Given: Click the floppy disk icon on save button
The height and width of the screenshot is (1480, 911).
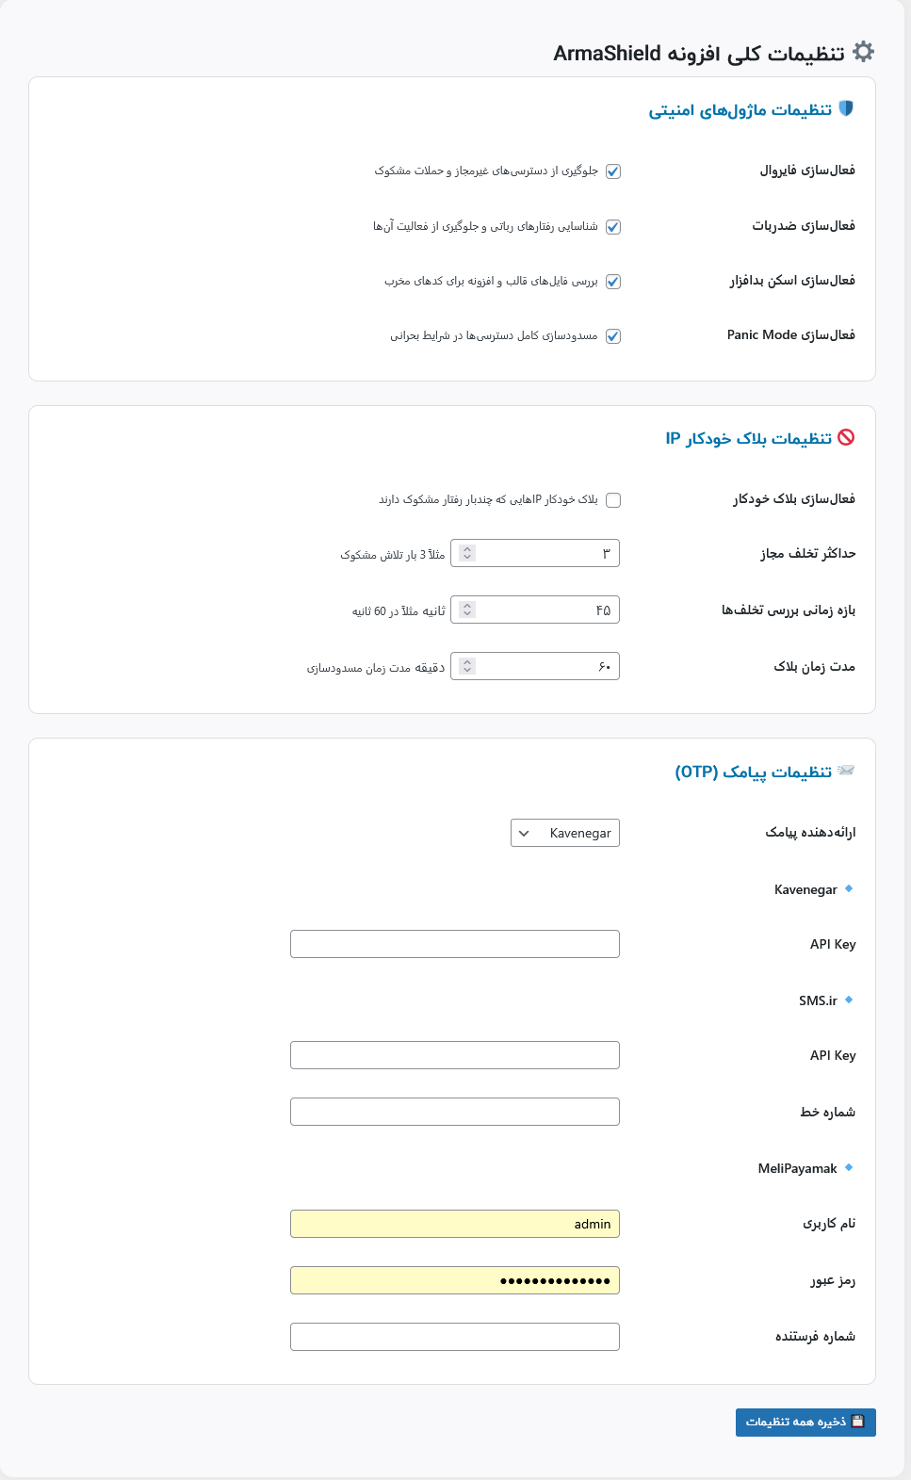Looking at the screenshot, I should coord(858,1421).
